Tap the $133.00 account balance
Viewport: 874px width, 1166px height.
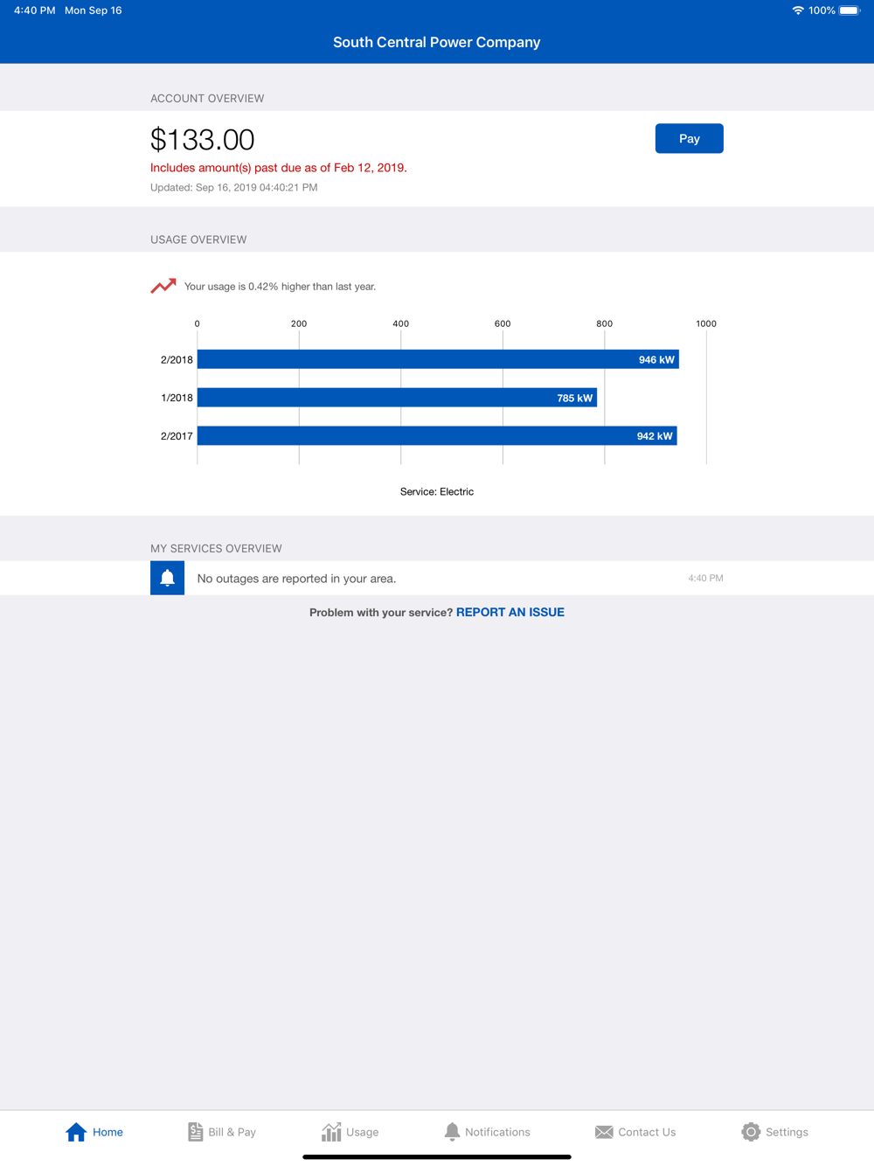pyautogui.click(x=202, y=139)
